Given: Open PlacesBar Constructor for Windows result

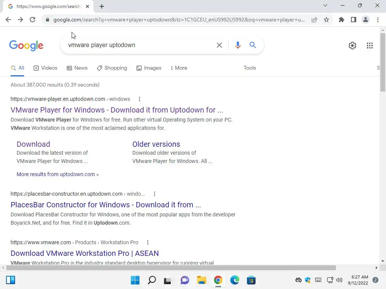Looking at the screenshot, I should pos(106,205).
